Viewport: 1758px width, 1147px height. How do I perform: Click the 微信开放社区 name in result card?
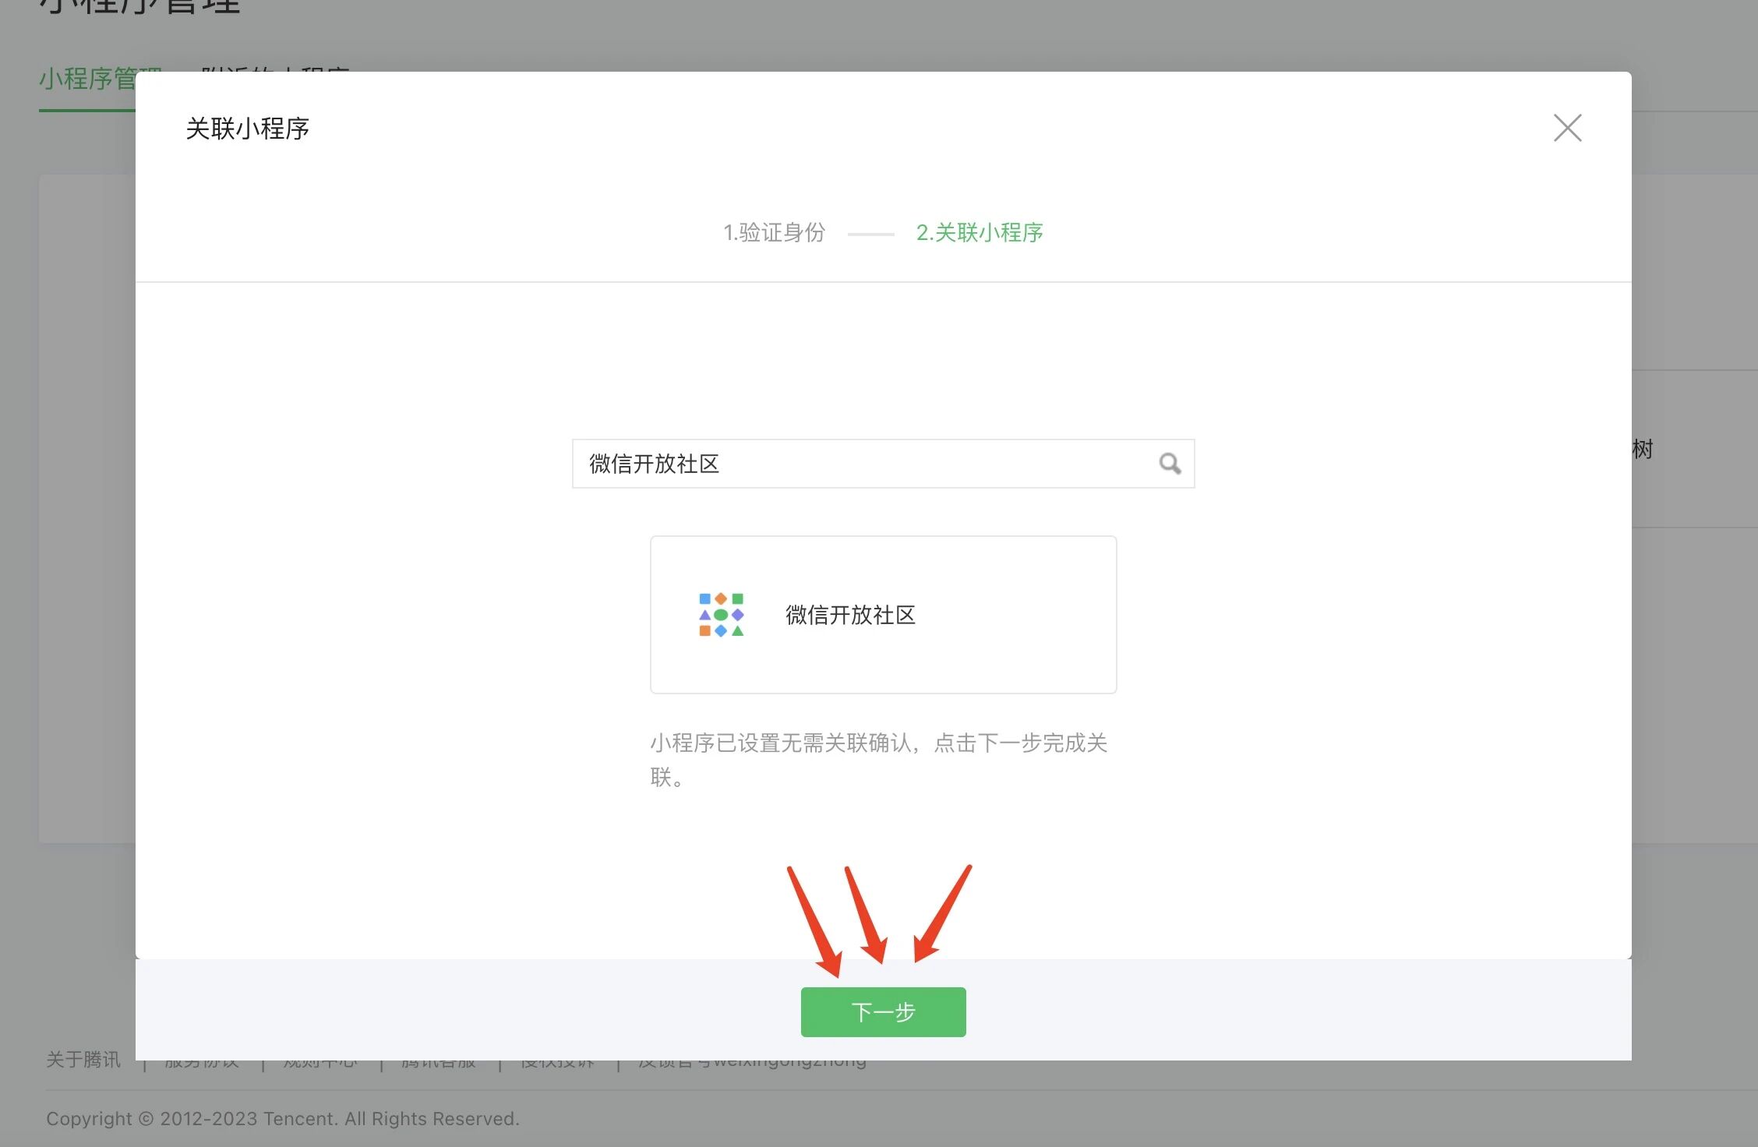pos(850,615)
